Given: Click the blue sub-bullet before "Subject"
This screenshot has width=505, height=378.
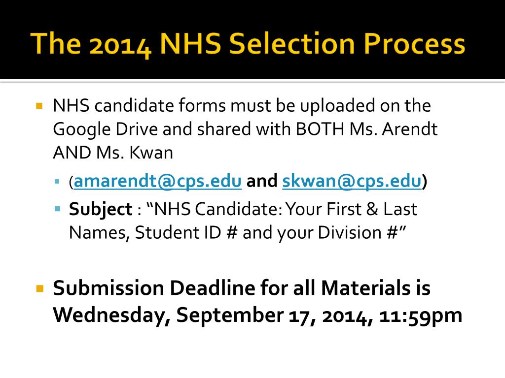Looking at the screenshot, I should pyautogui.click(x=58, y=209).
